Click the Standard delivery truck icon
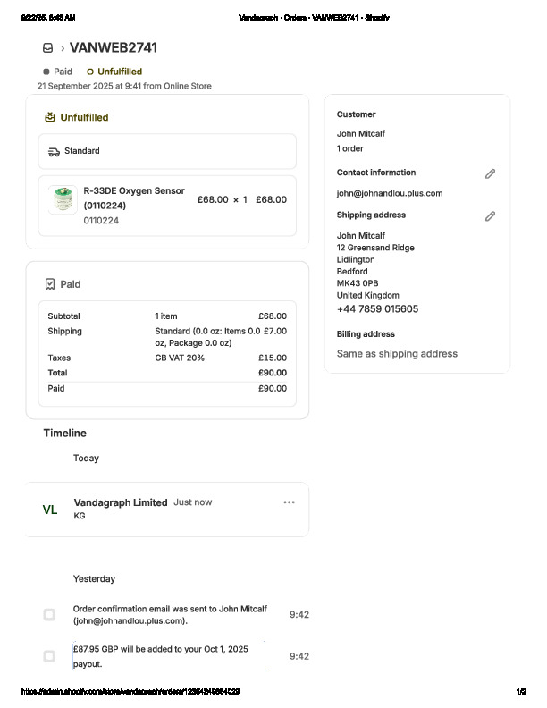Screen dimensions: 547x708 (x=54, y=152)
